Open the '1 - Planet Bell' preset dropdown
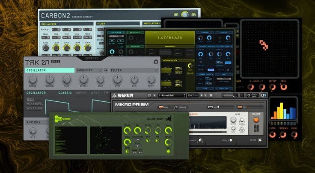 click(x=171, y=95)
